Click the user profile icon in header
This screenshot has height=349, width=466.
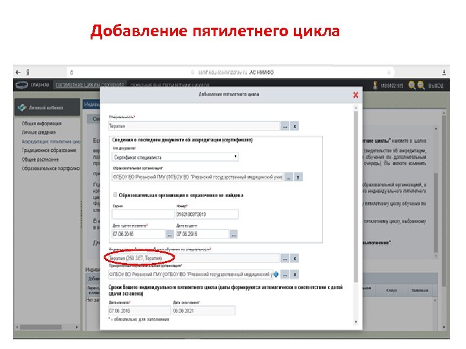coord(375,85)
